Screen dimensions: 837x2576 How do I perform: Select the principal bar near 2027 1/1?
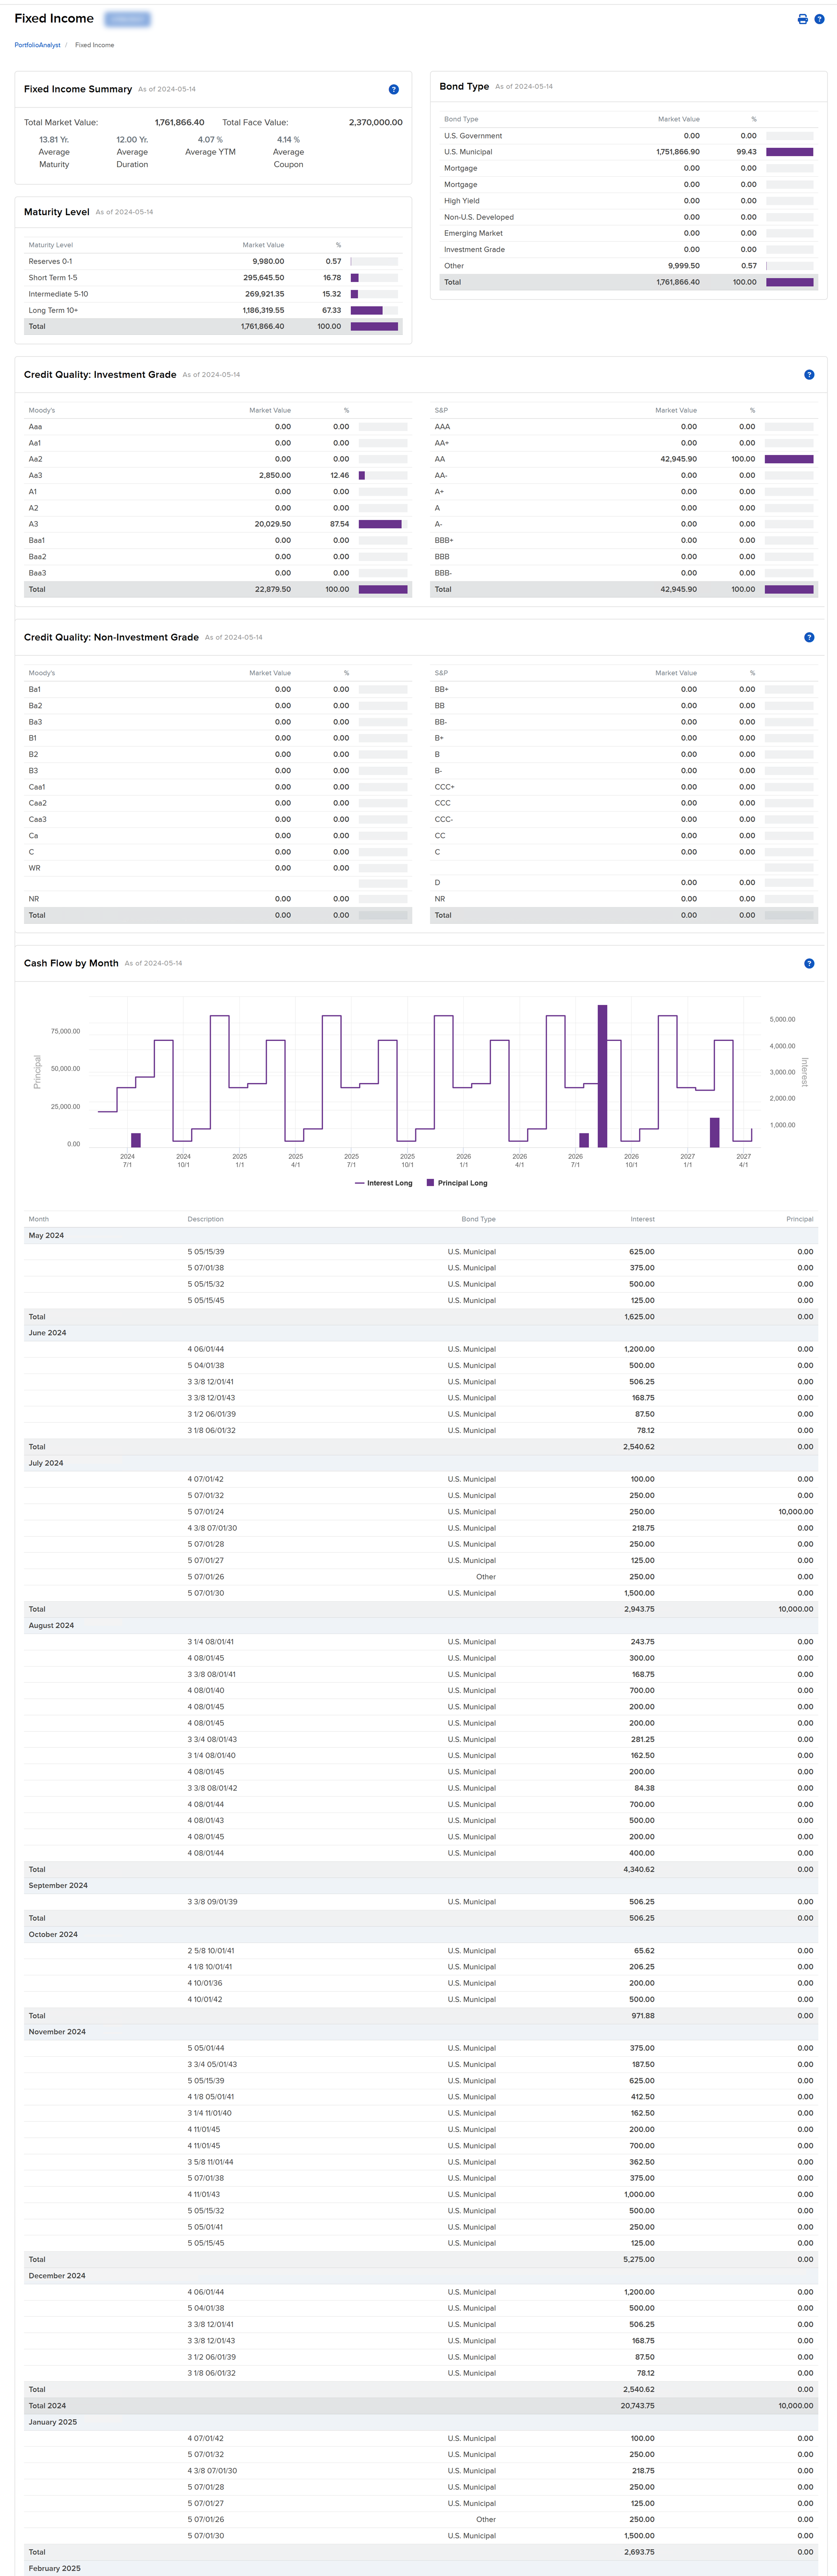tap(714, 1132)
